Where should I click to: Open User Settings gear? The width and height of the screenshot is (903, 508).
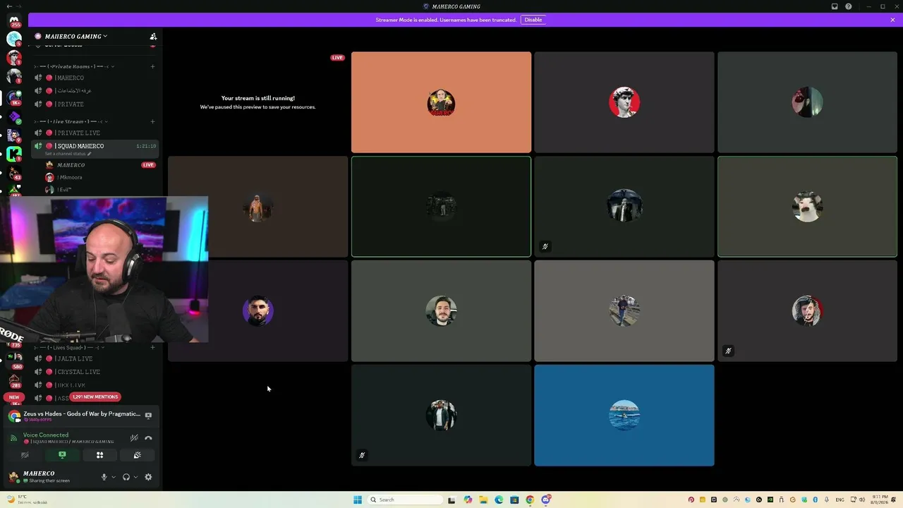[x=148, y=477]
